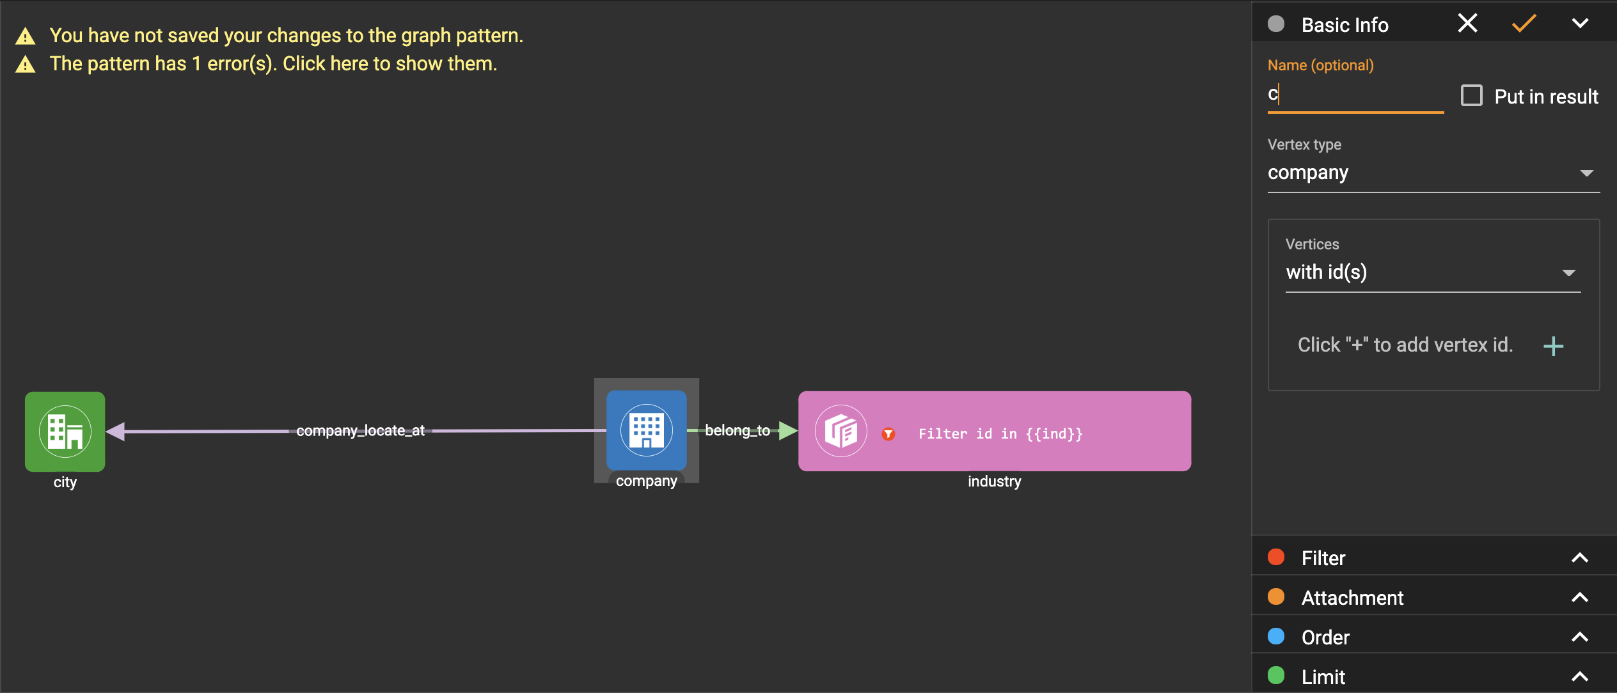
Task: Click the industry vertex cube icon
Action: (x=840, y=432)
